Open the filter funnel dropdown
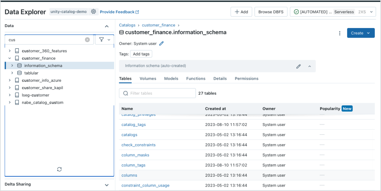 click(x=105, y=40)
